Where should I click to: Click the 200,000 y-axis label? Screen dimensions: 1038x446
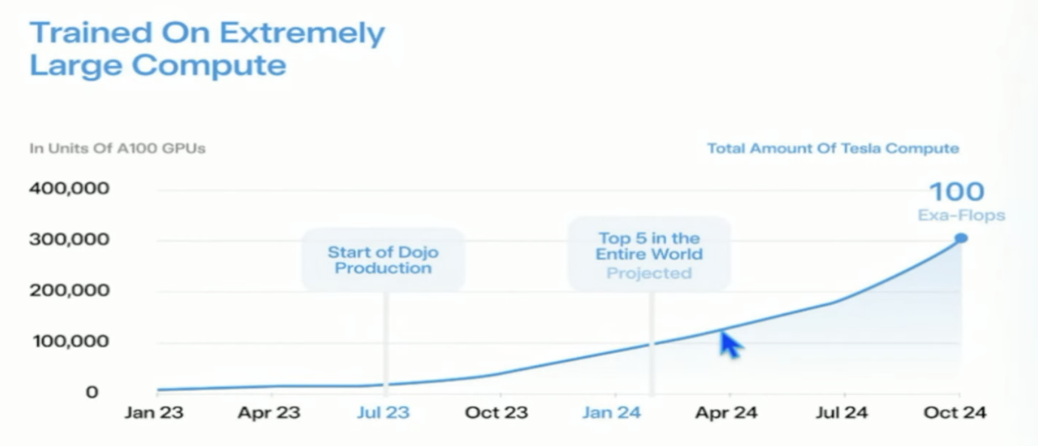(x=69, y=290)
